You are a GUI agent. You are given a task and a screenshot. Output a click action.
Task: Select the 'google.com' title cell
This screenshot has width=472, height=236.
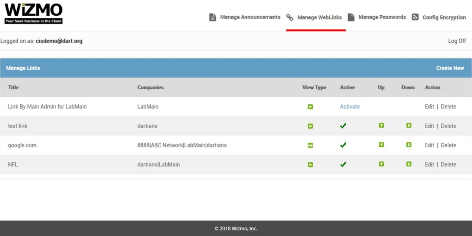click(22, 145)
